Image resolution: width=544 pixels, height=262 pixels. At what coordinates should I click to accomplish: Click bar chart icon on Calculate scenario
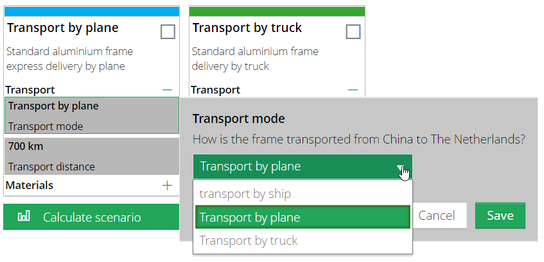point(24,217)
